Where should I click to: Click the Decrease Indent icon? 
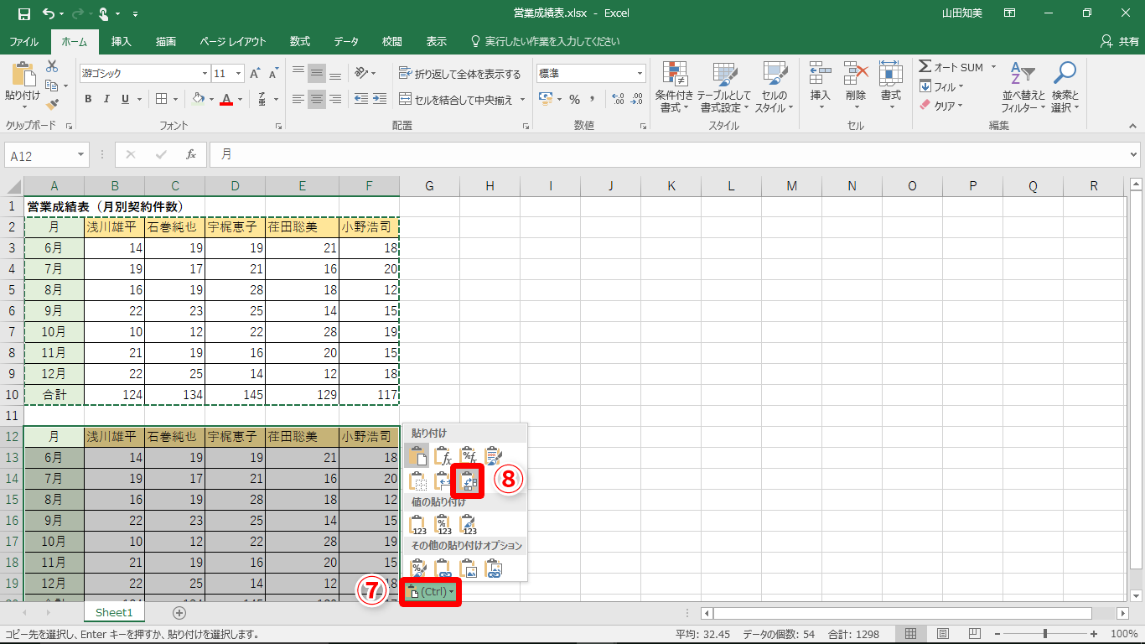pos(361,99)
